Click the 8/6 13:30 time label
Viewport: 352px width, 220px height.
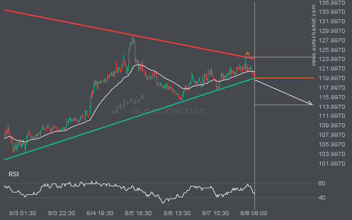177,213
